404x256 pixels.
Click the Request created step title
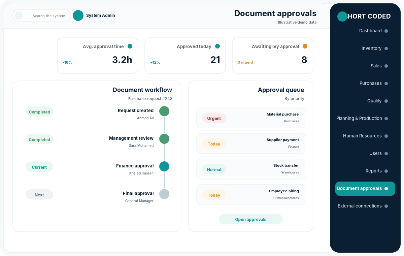click(136, 110)
